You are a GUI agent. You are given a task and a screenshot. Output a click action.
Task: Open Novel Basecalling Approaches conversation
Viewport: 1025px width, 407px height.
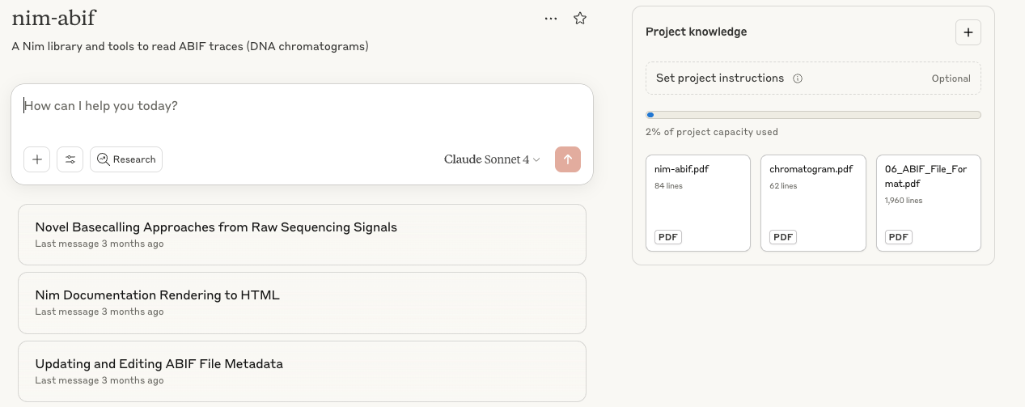[302, 235]
